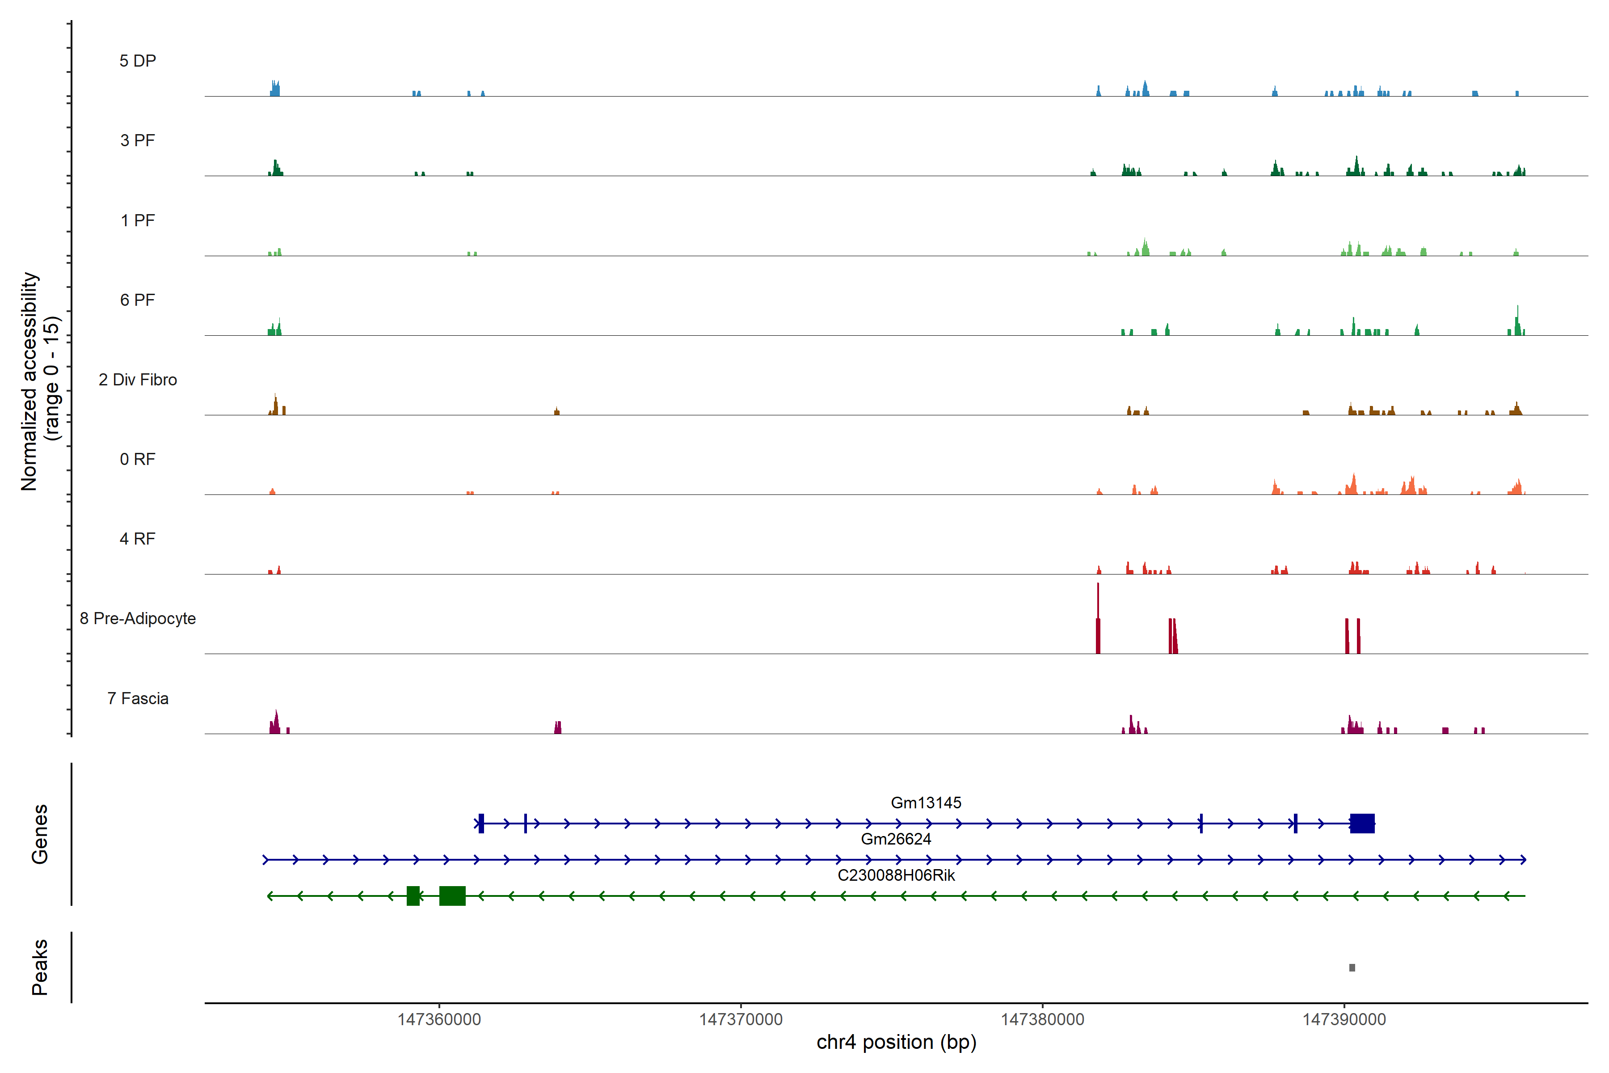Viewport: 1609px width, 1073px height.
Task: Click the chr4 position axis title
Action: [x=896, y=1042]
